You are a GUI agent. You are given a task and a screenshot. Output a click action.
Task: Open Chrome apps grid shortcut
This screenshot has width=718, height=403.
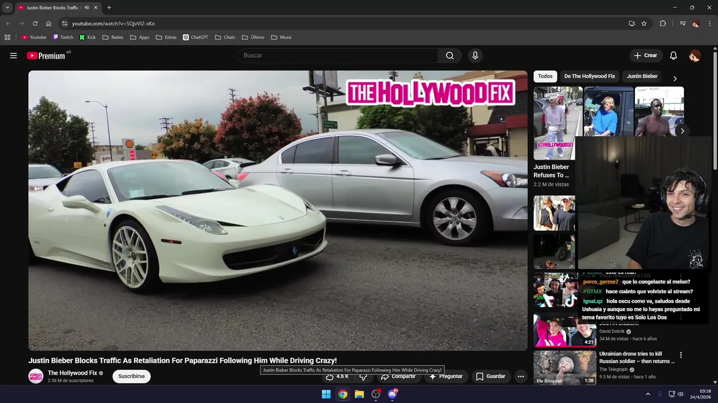coord(7,38)
